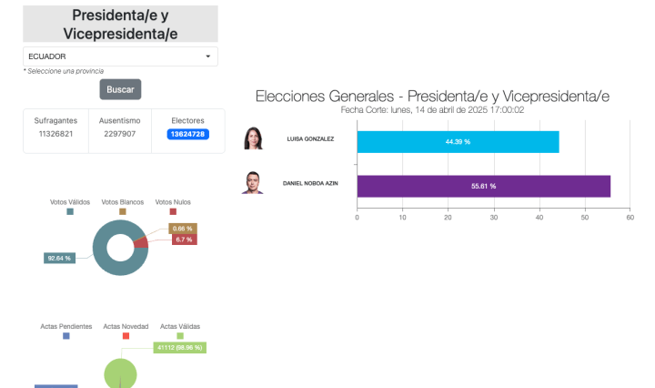The height and width of the screenshot is (388, 655).
Task: Click Luisa Gonzalez's blue 44.39 % bar
Action: tap(458, 142)
